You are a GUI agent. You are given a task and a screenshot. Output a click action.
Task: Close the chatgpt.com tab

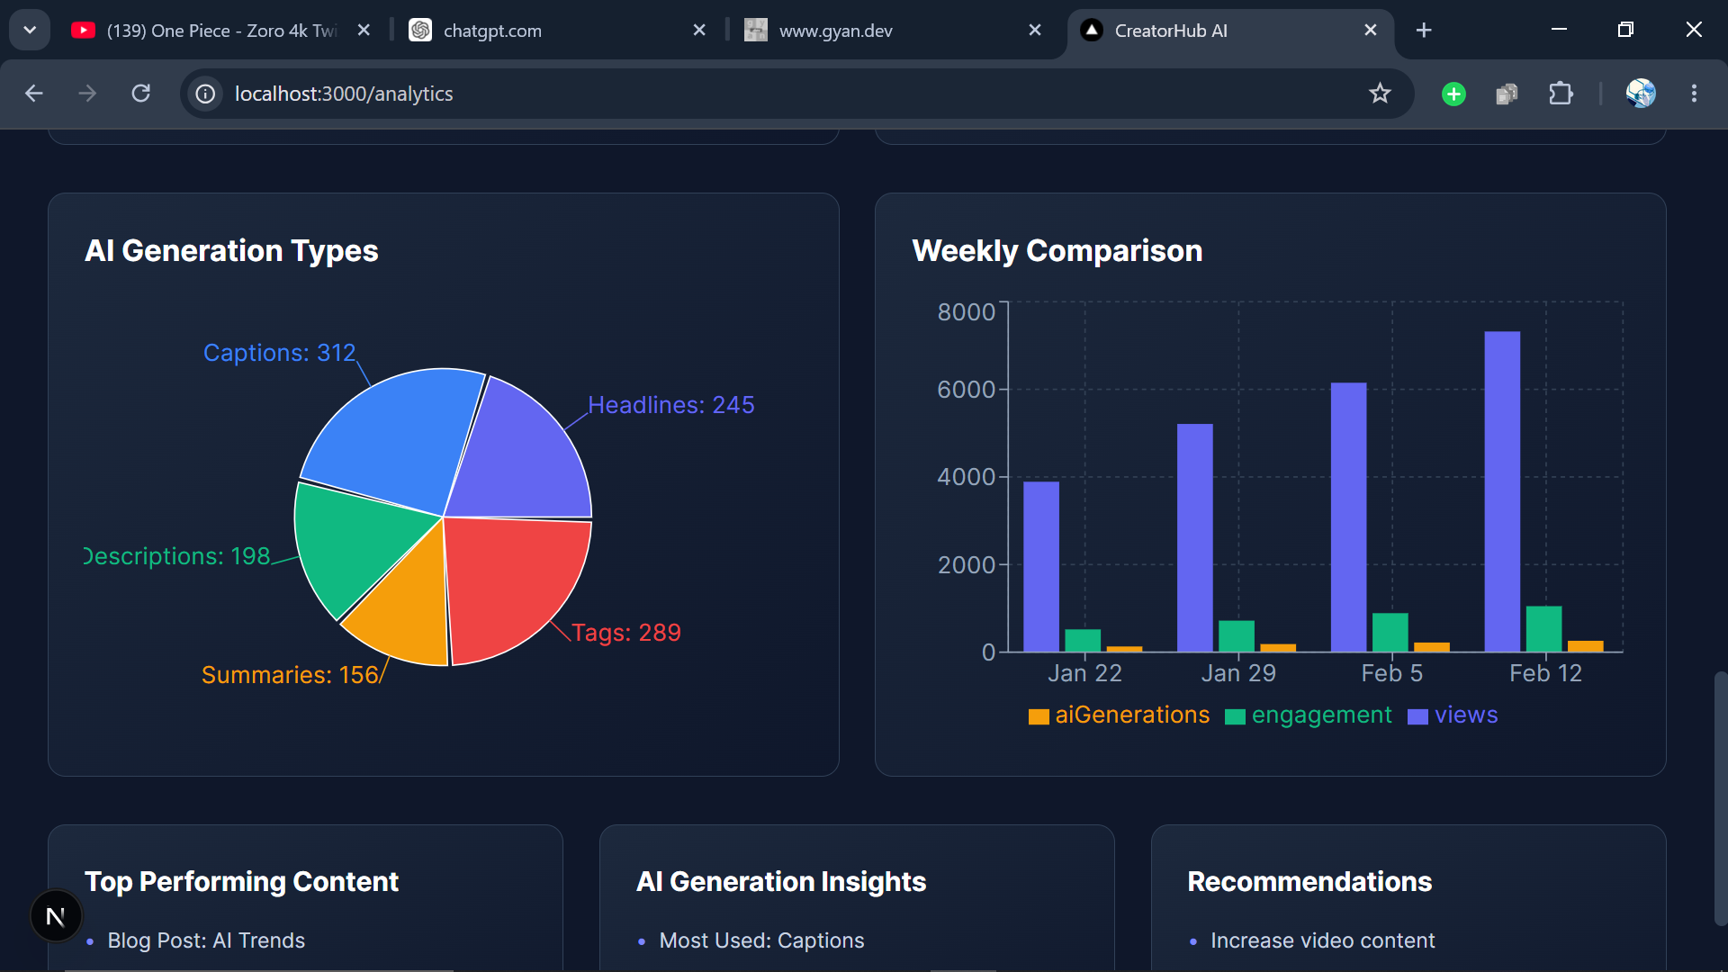699,31
